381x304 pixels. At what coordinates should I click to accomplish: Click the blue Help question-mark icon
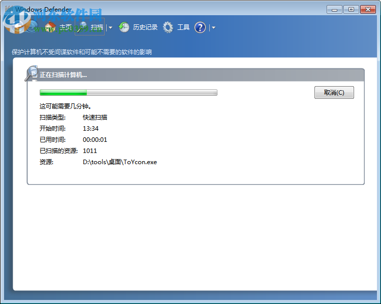(200, 27)
